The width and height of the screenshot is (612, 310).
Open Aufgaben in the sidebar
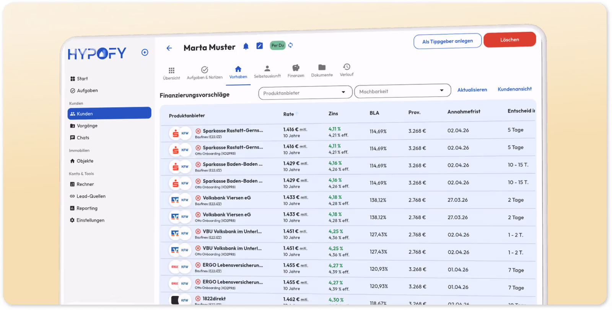[x=84, y=91]
